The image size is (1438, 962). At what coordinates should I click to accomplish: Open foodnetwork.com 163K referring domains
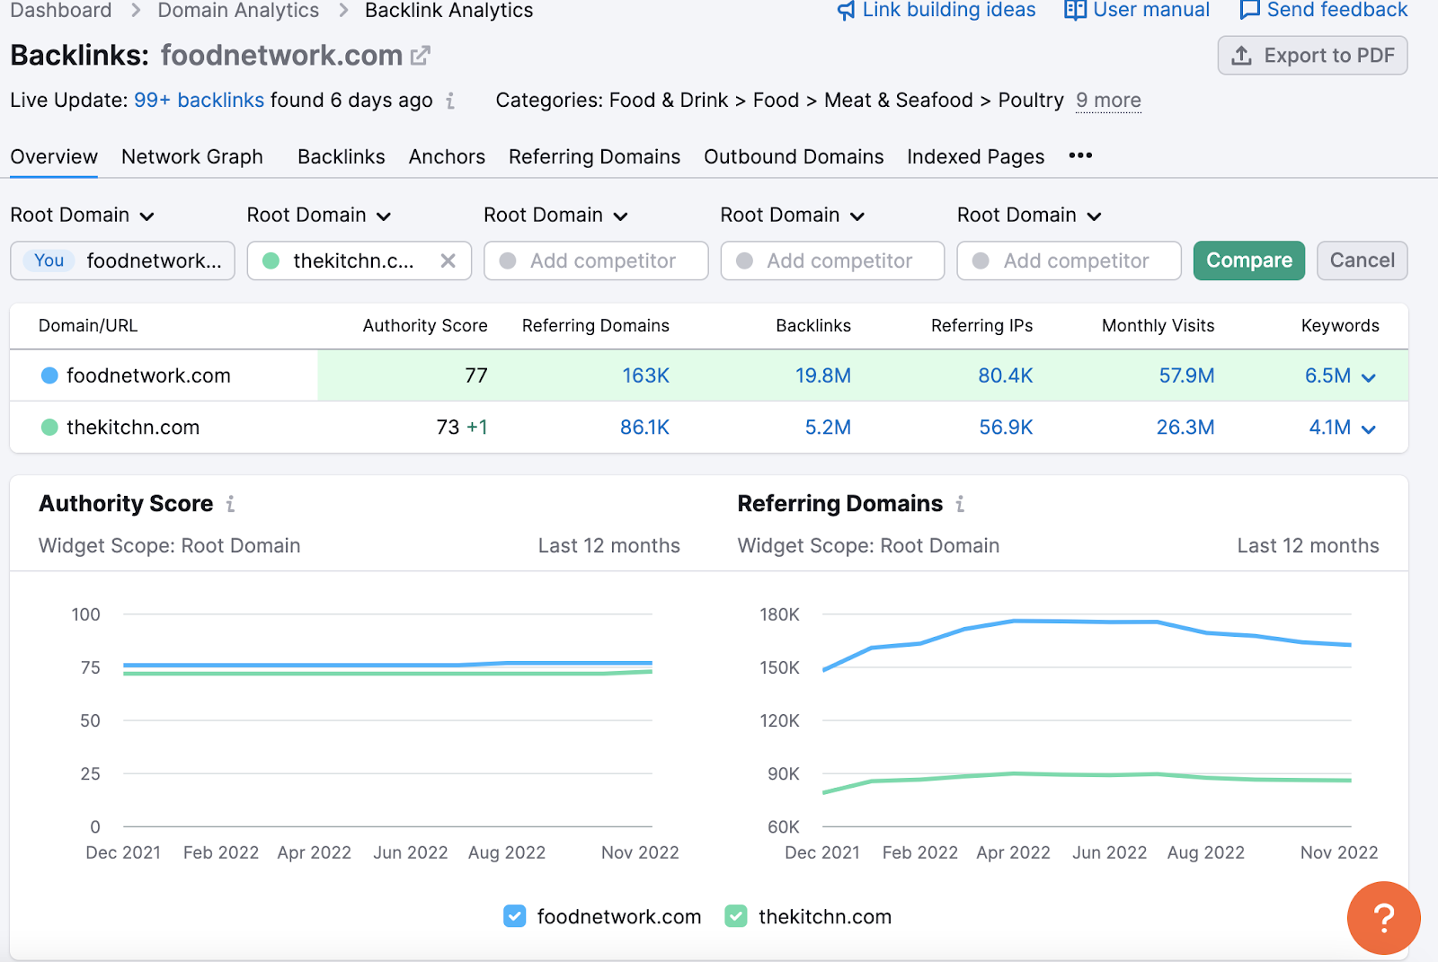[x=645, y=375]
